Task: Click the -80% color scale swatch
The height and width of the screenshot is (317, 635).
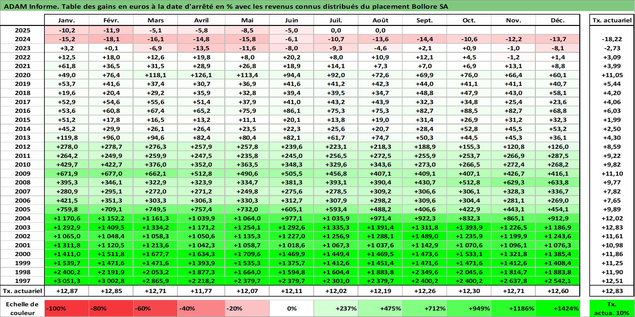Action: (111, 308)
